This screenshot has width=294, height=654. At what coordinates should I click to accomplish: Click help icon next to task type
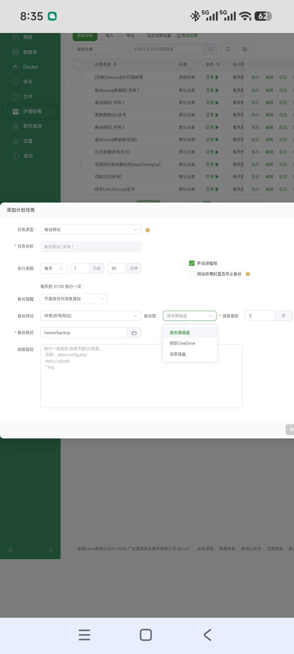point(148,230)
